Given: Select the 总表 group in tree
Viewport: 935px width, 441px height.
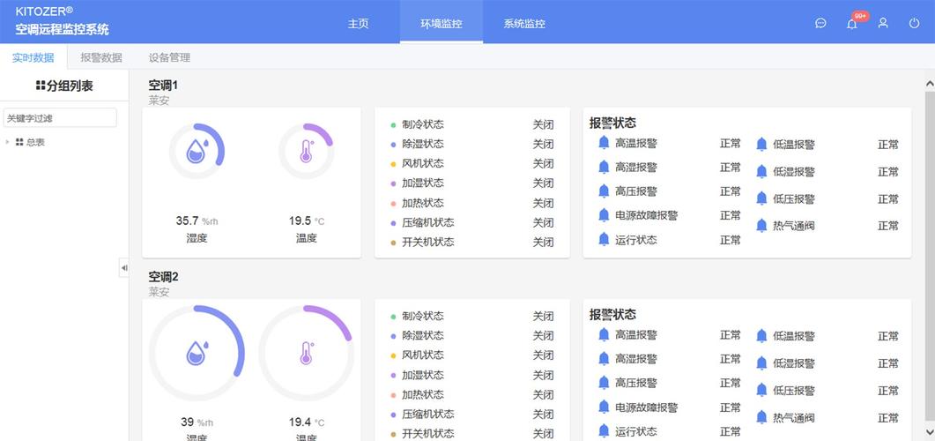Looking at the screenshot, I should [35, 142].
